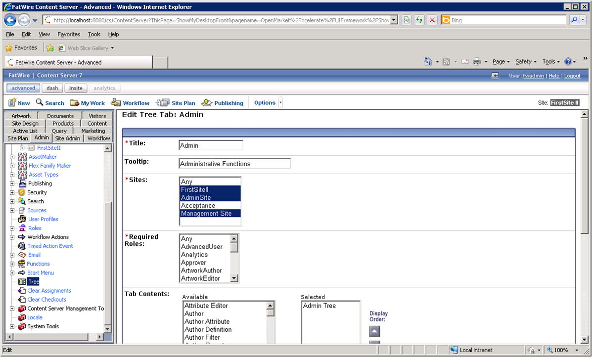Move Display Order up arrow button
The image size is (592, 357).
(x=374, y=331)
